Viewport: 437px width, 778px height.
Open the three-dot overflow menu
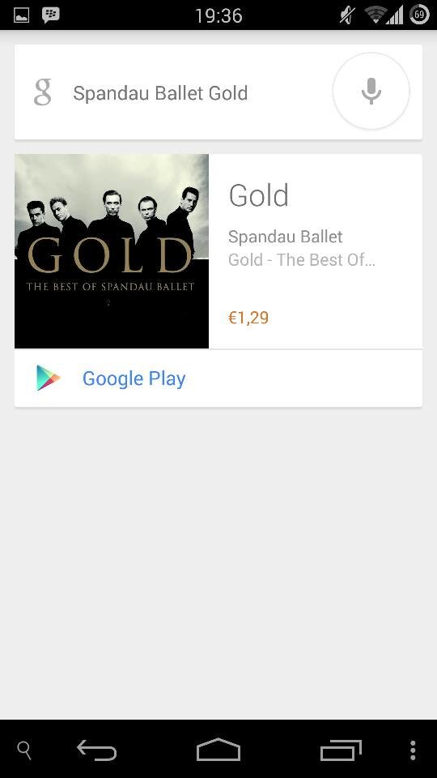(413, 750)
